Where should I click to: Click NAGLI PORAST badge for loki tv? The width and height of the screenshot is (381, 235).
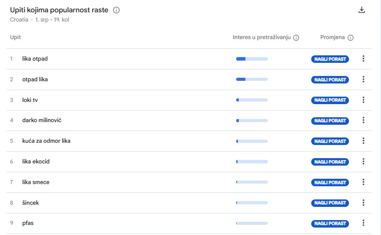tap(330, 100)
